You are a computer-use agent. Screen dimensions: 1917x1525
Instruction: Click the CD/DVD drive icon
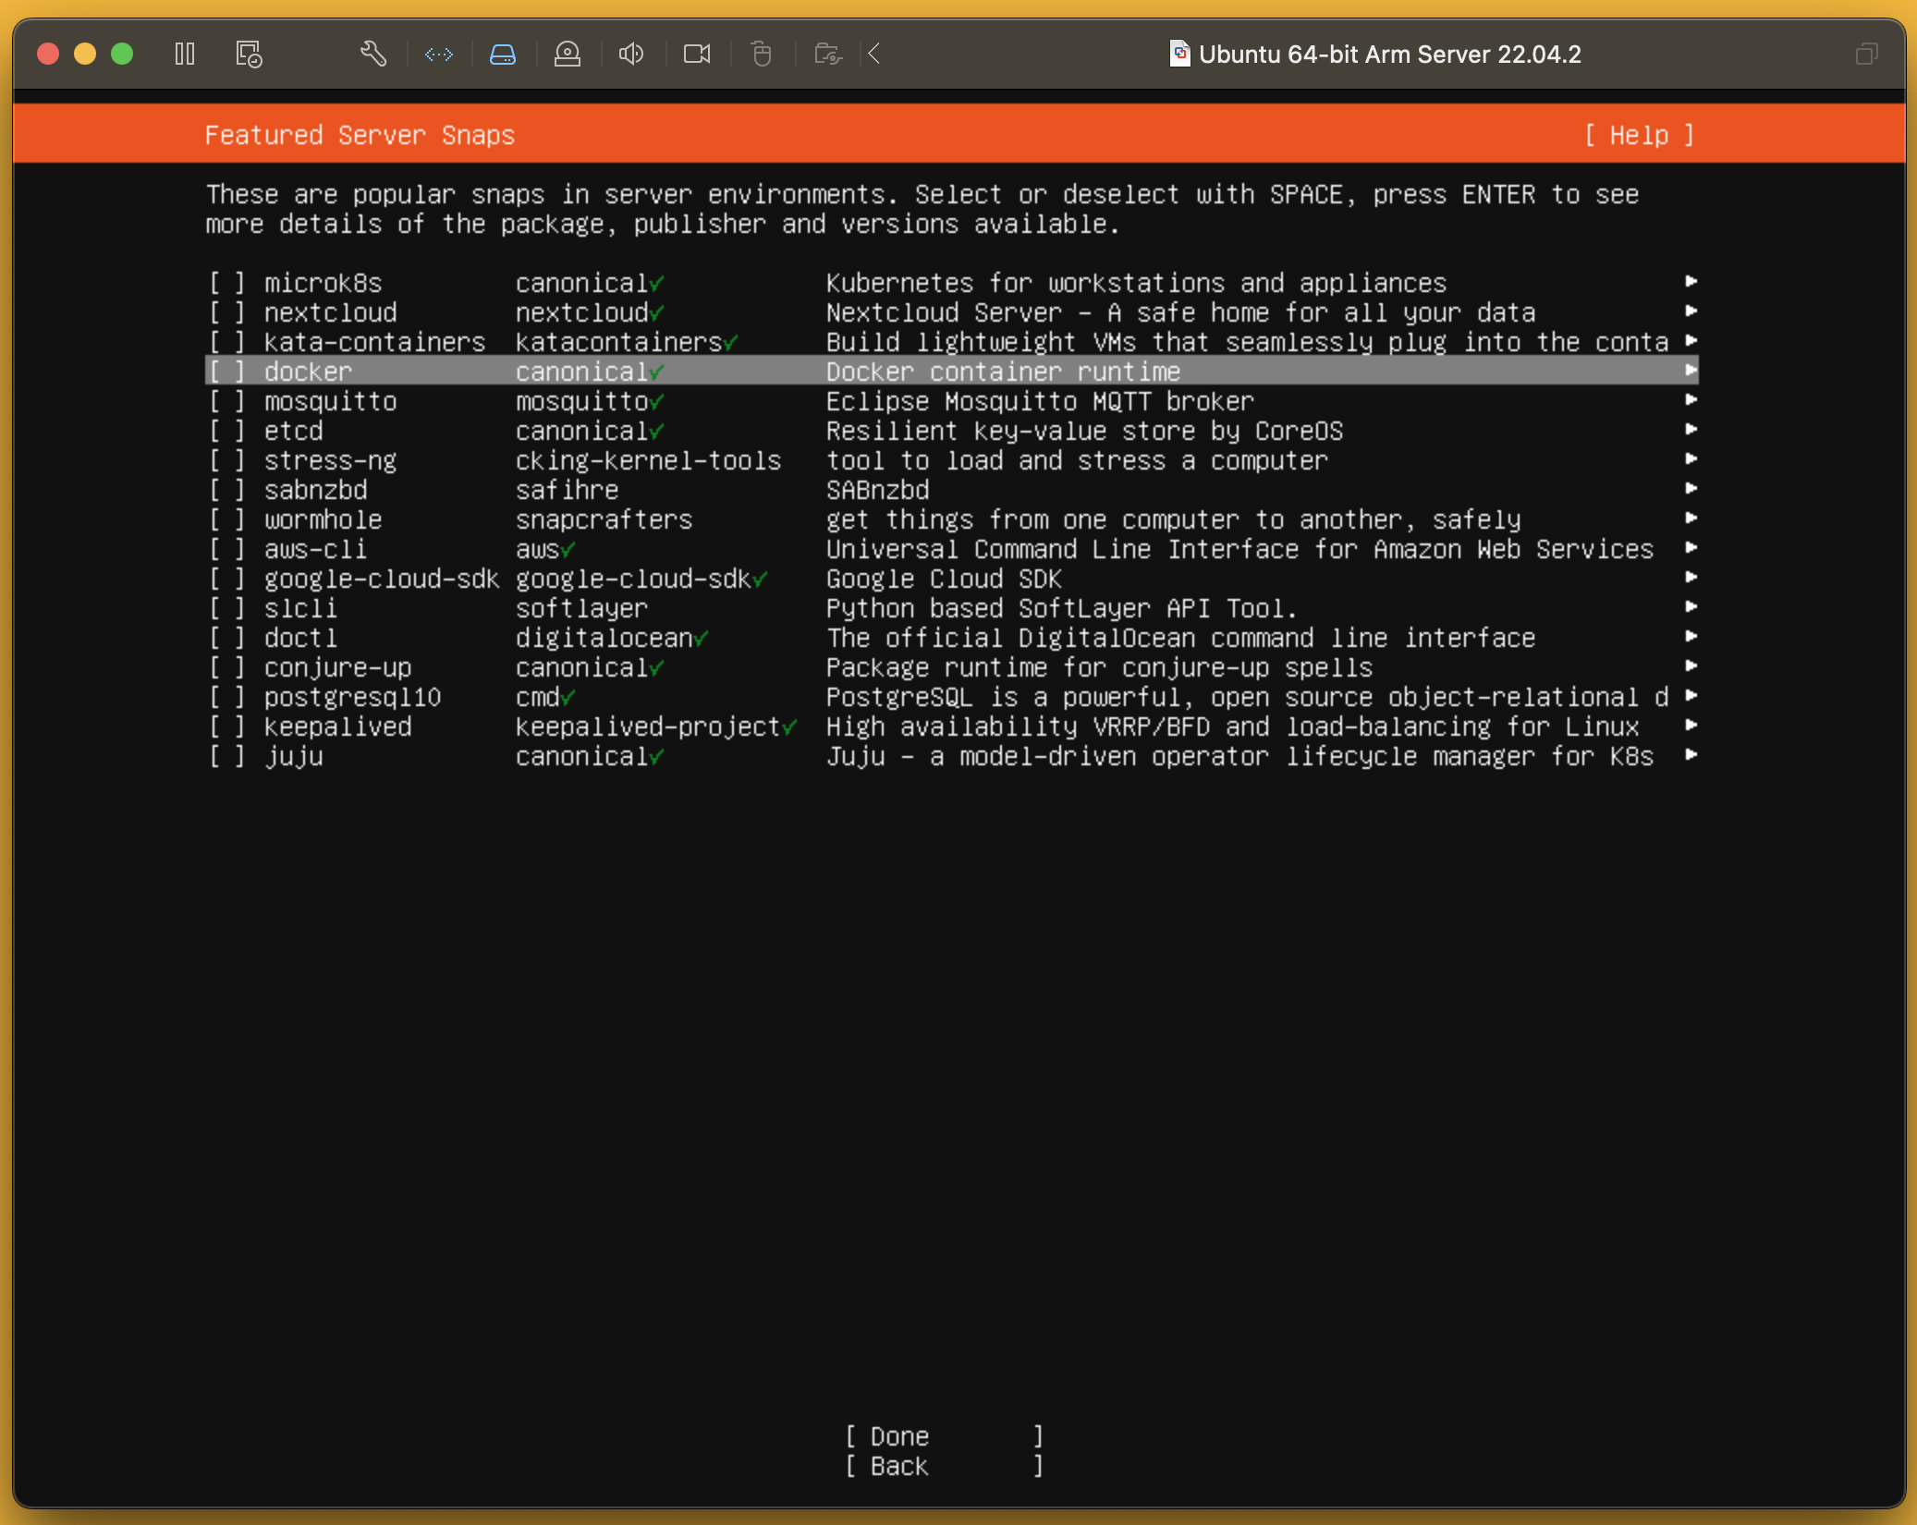click(568, 55)
